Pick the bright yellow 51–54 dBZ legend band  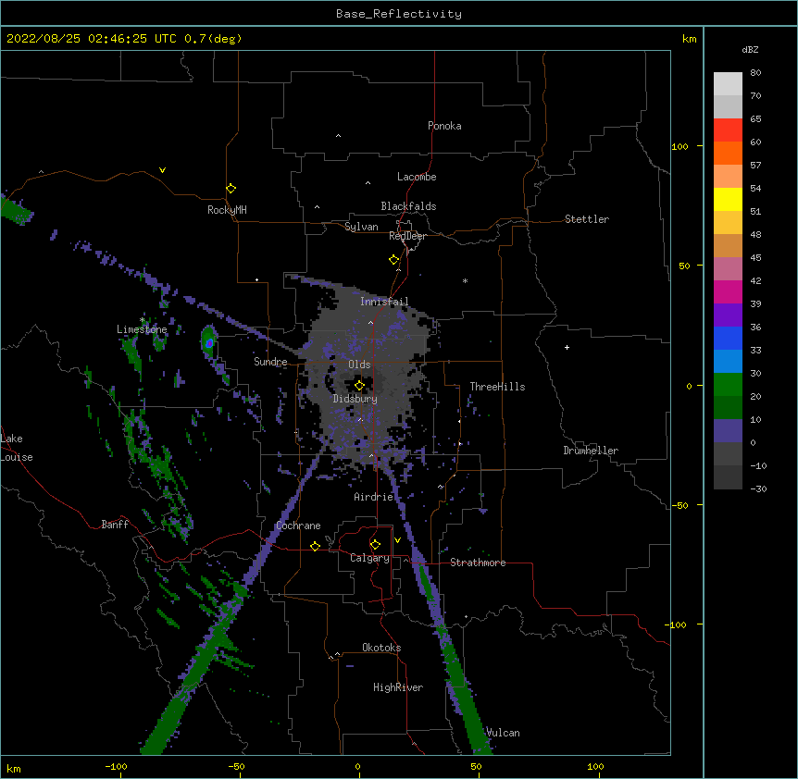coord(728,199)
